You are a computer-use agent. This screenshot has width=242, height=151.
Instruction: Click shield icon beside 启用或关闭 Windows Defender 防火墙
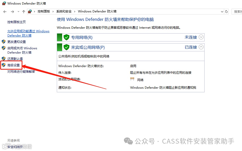pos(4,48)
